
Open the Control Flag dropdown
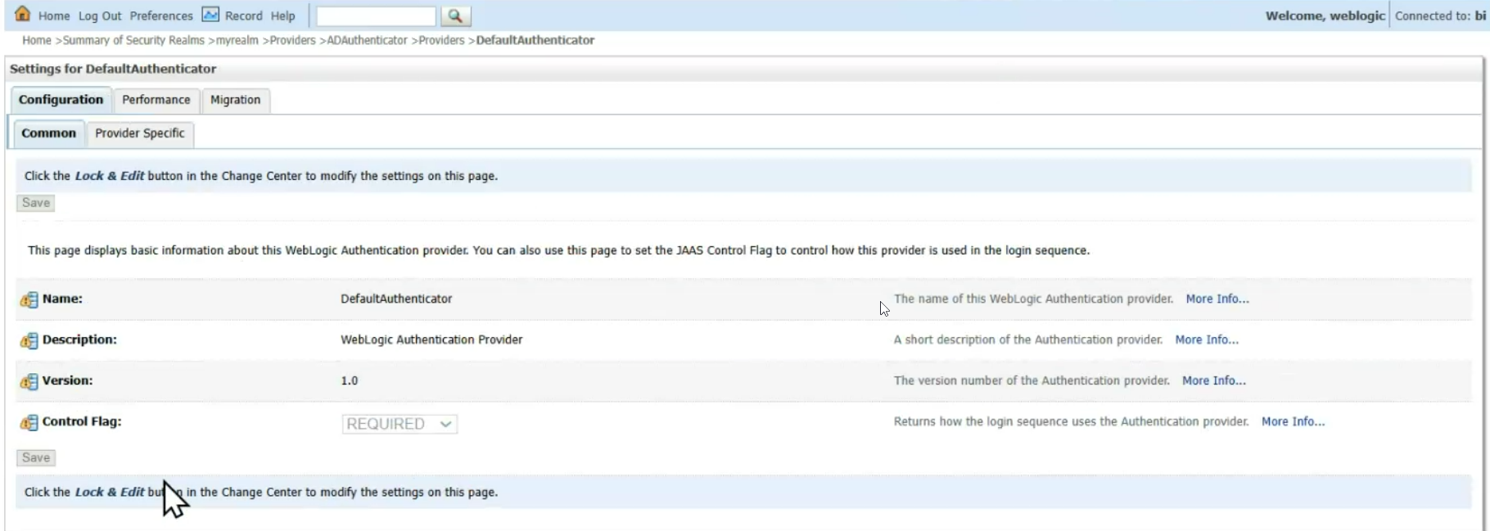[400, 424]
